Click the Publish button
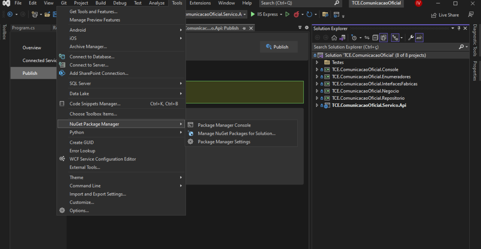 [279, 47]
